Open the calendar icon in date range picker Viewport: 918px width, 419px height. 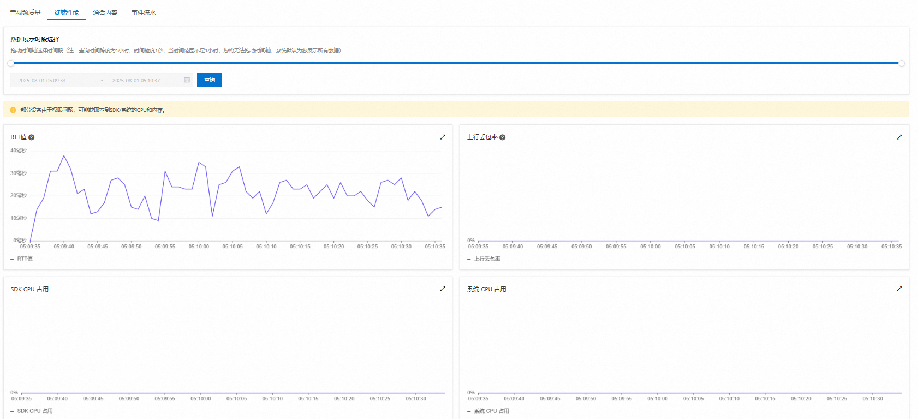pos(187,80)
